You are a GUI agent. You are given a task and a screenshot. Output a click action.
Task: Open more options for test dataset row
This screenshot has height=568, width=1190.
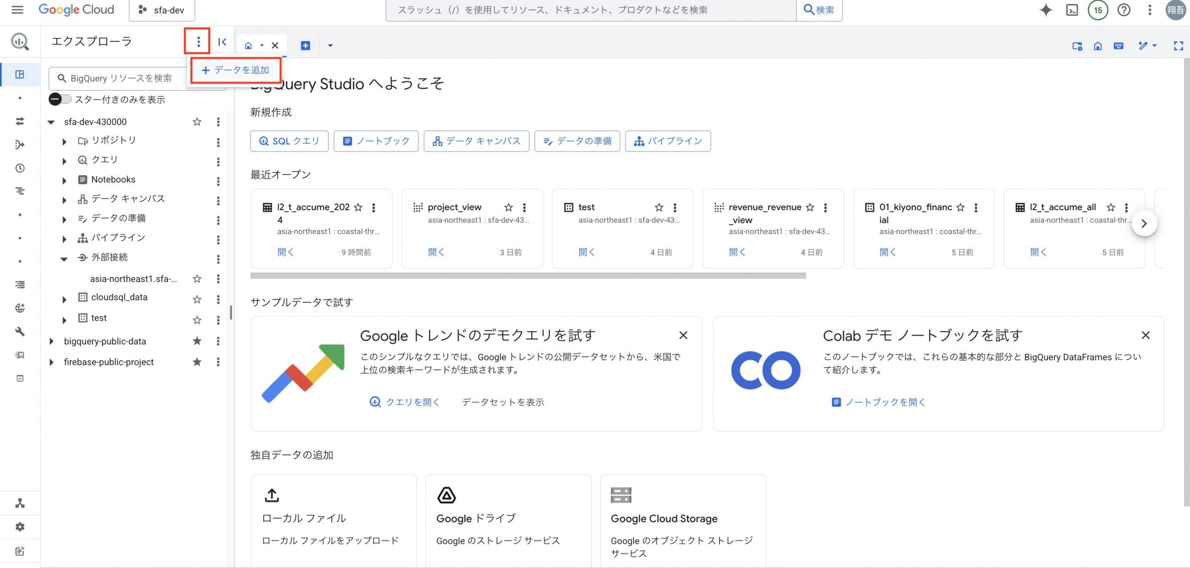click(x=218, y=320)
